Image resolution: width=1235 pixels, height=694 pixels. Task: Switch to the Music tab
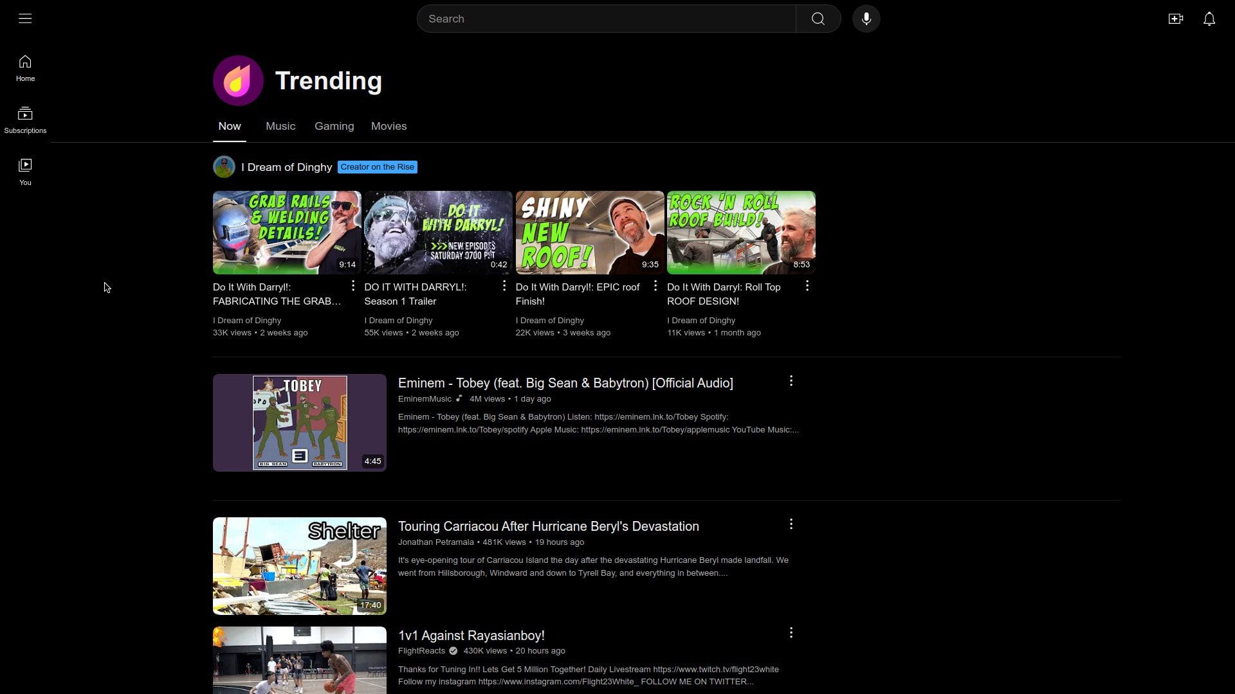tap(280, 126)
